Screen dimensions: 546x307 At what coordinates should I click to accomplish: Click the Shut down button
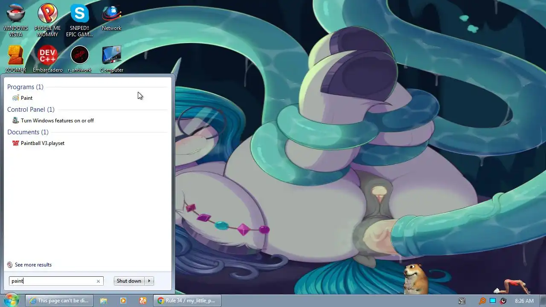tap(129, 281)
